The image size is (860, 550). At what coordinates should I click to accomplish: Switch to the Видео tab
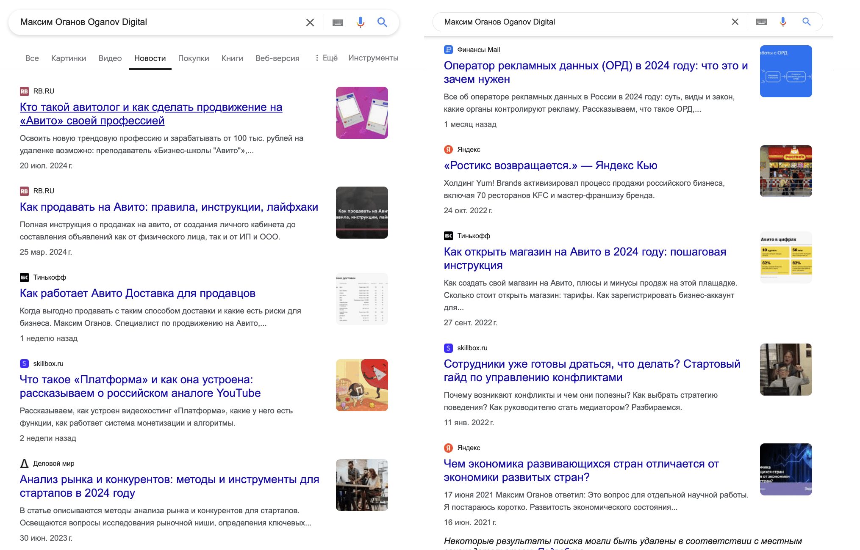point(110,58)
